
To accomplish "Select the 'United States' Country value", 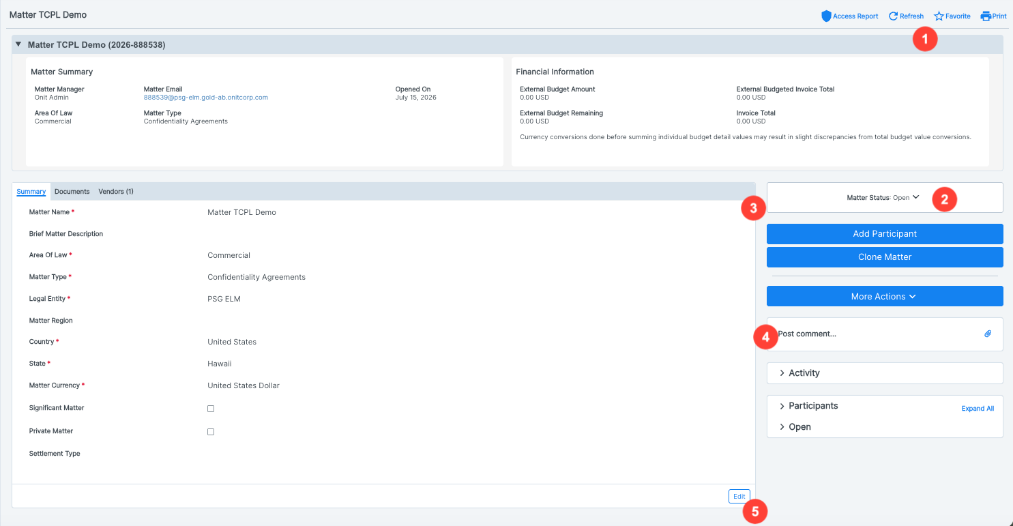I will [232, 342].
